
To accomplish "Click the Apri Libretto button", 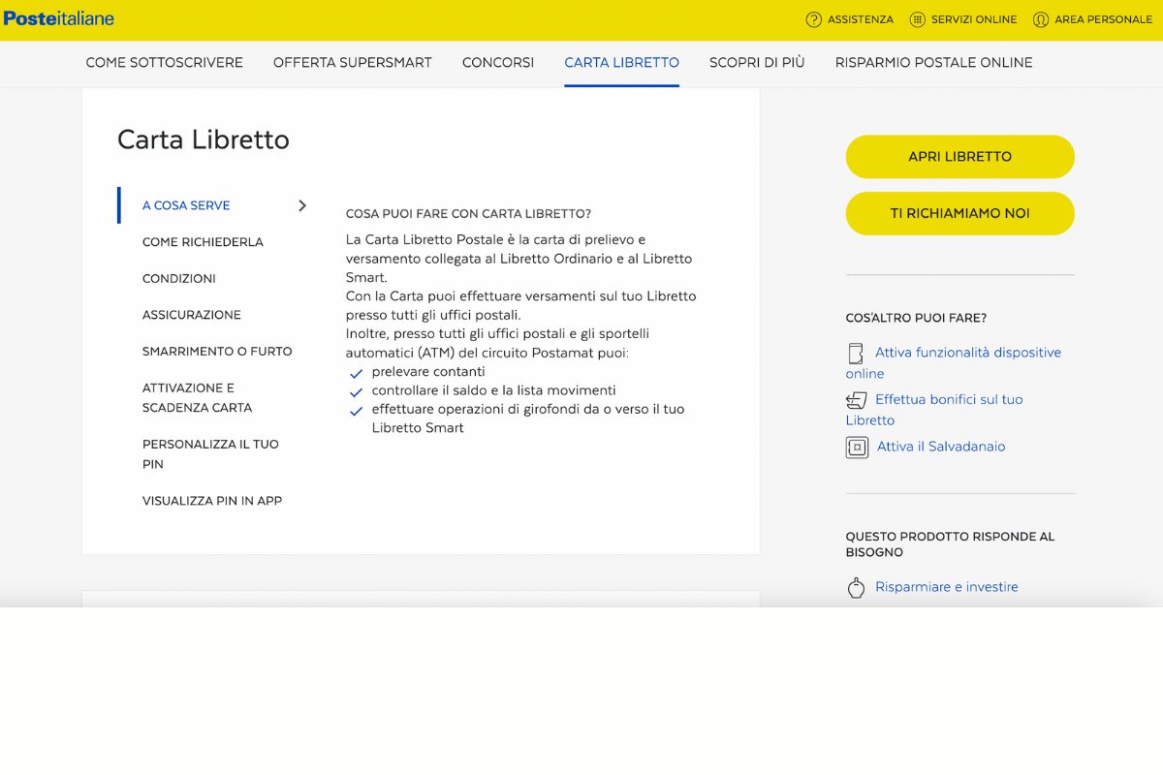I will [960, 157].
